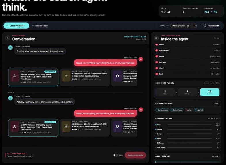The image size is (226, 165).
Task: Open the H2H card thumbnail below the Turn 4 divider
Action: [66, 126]
